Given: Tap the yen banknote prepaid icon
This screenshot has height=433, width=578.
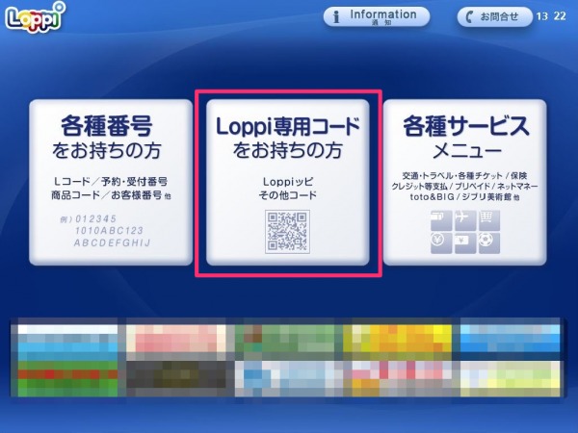Looking at the screenshot, I should [465, 243].
